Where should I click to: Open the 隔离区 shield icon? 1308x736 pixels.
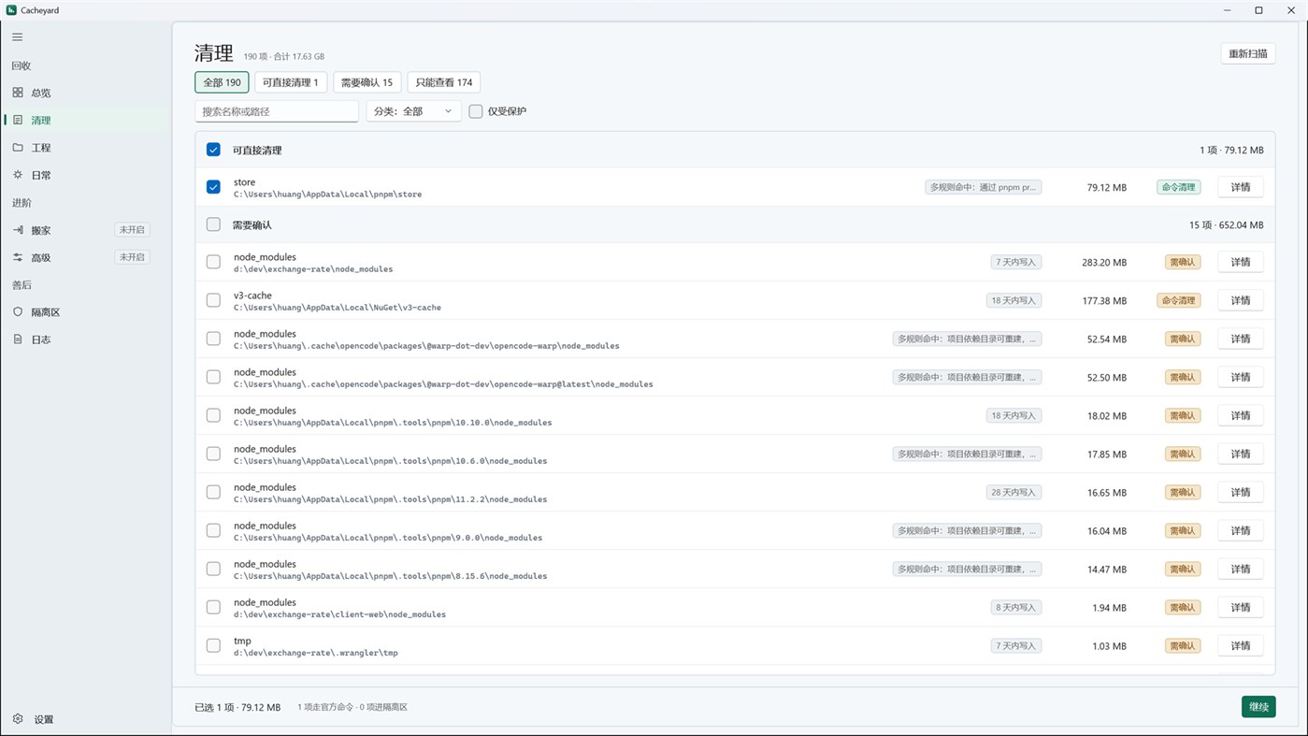pyautogui.click(x=18, y=312)
